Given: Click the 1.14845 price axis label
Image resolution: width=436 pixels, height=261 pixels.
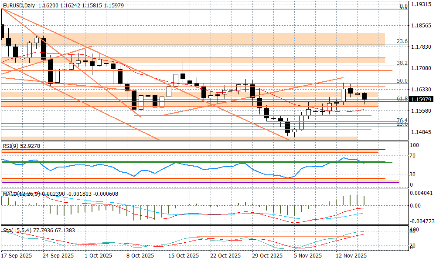Looking at the screenshot, I should pos(421,132).
